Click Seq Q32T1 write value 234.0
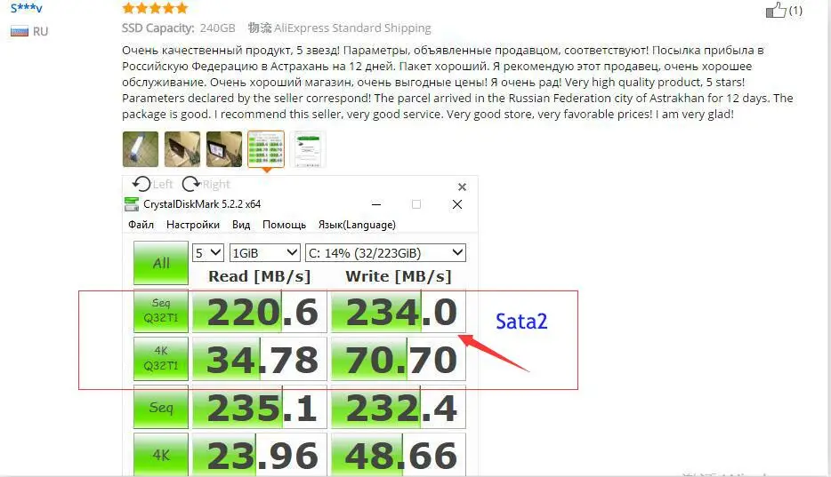Screen dimensions: 831x477 tap(399, 312)
